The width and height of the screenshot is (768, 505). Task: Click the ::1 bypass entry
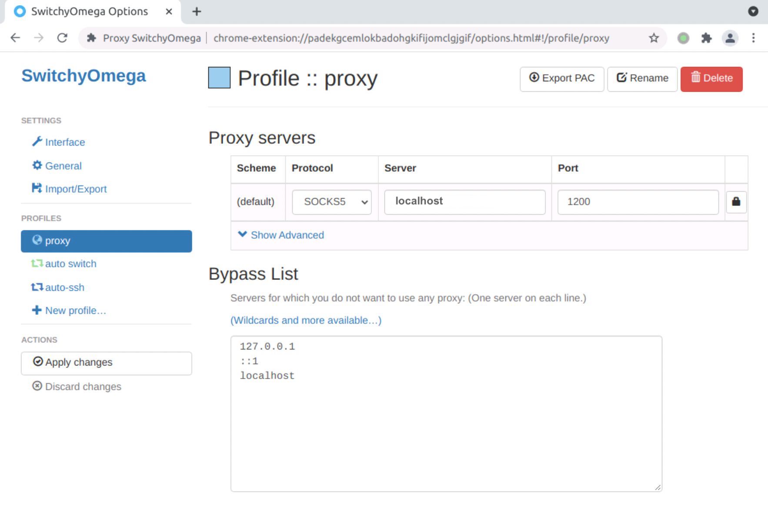tap(249, 361)
